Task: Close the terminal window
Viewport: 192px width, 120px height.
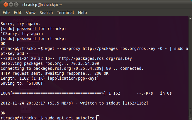Action: coord(4,5)
